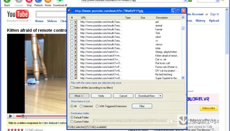Click the 'Sleepy, playful kitten' description text
Screen dimensions: 230x131
click(x=166, y=52)
